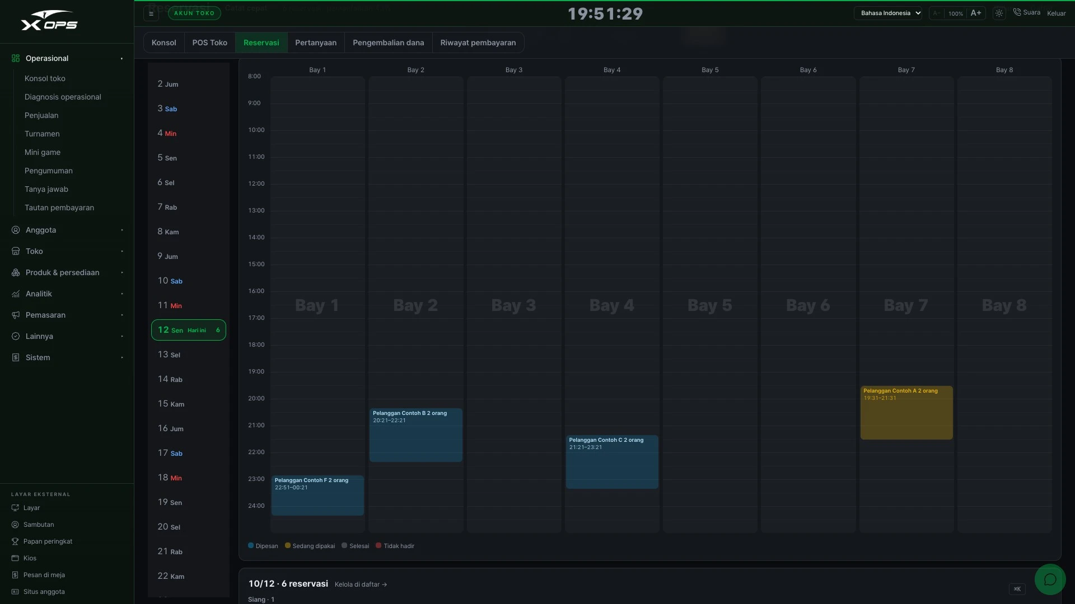
Task: Open the Papan peringkat trophy icon
Action: coord(15,541)
